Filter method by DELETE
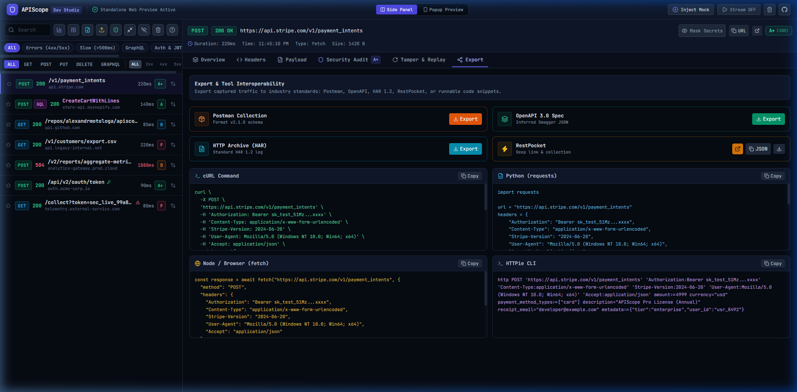 (84, 64)
